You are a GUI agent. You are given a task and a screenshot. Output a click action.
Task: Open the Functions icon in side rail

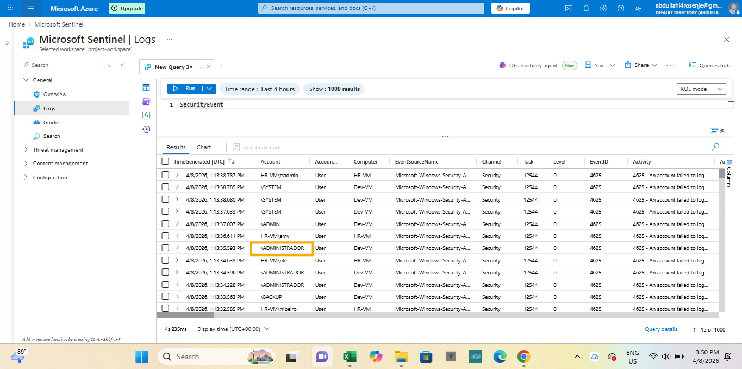[x=146, y=115]
